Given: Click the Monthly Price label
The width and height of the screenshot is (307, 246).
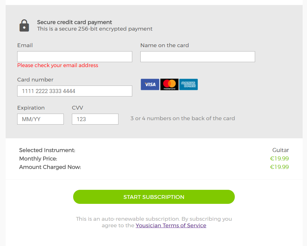Looking at the screenshot, I should coord(38,159).
